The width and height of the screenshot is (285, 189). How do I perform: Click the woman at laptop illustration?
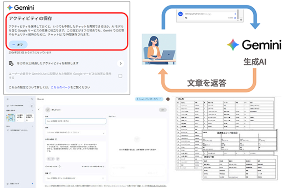click(x=159, y=49)
